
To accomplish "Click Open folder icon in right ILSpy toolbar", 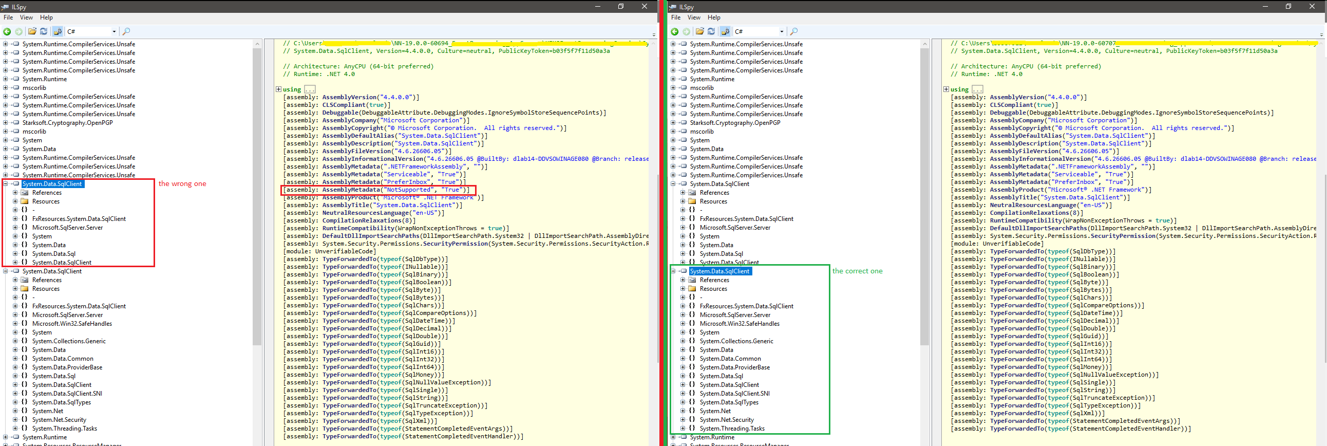I will coord(699,31).
